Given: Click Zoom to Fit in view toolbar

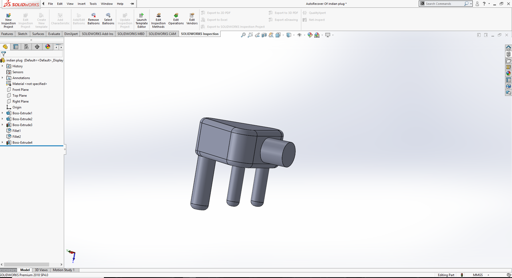Looking at the screenshot, I should point(243,35).
